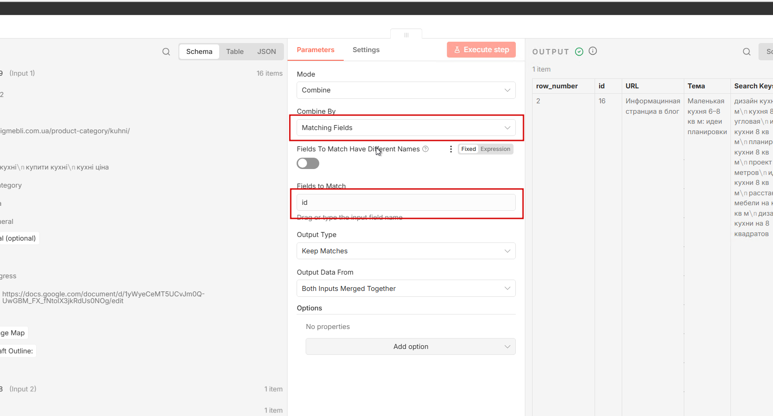773x416 pixels.
Task: Expand the Add option dropdown
Action: [x=411, y=347]
